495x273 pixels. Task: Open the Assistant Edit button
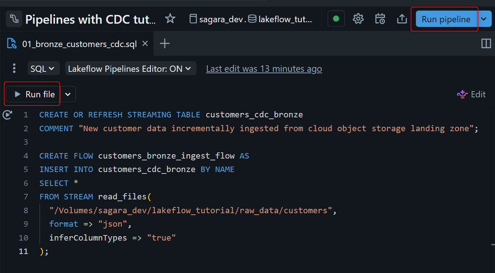(x=471, y=94)
